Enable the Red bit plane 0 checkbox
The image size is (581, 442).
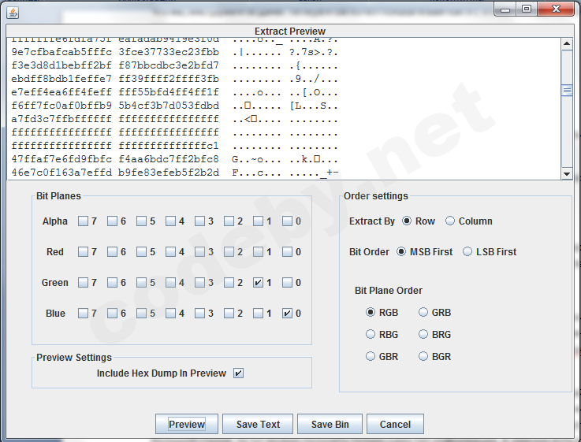287,252
